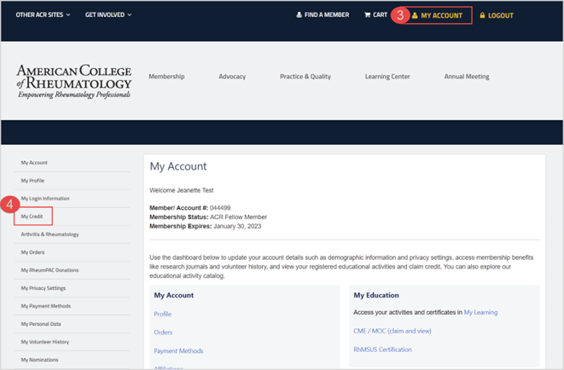Viewport: 564px width, 370px height.
Task: Click the Welcome Jeanette Test greeting
Action: (x=181, y=190)
